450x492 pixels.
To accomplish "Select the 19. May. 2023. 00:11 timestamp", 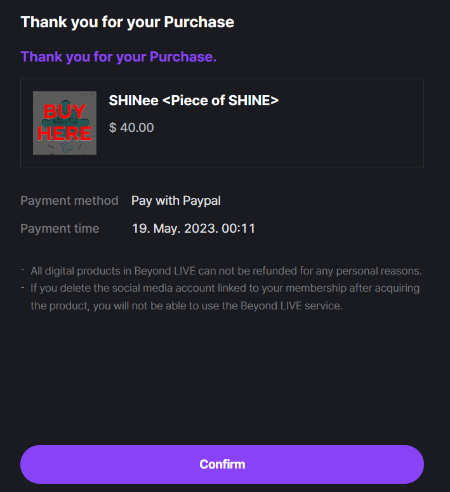I will point(193,228).
